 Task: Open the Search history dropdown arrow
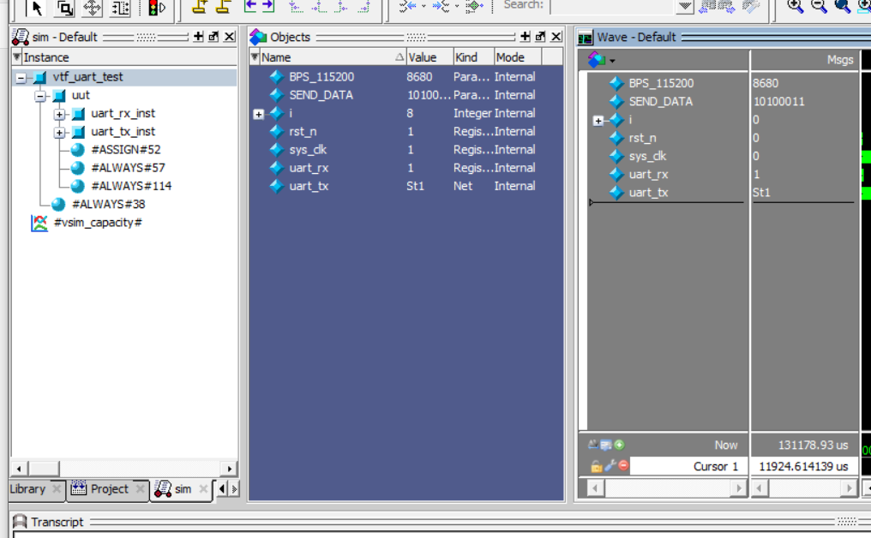pos(683,7)
